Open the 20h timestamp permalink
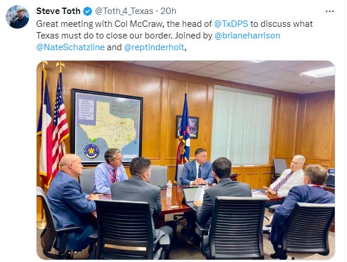The image size is (347, 262). tap(168, 11)
